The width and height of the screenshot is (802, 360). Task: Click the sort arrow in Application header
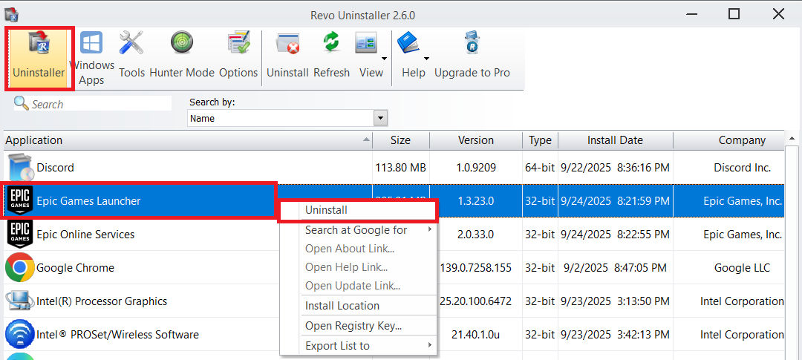[366, 140]
